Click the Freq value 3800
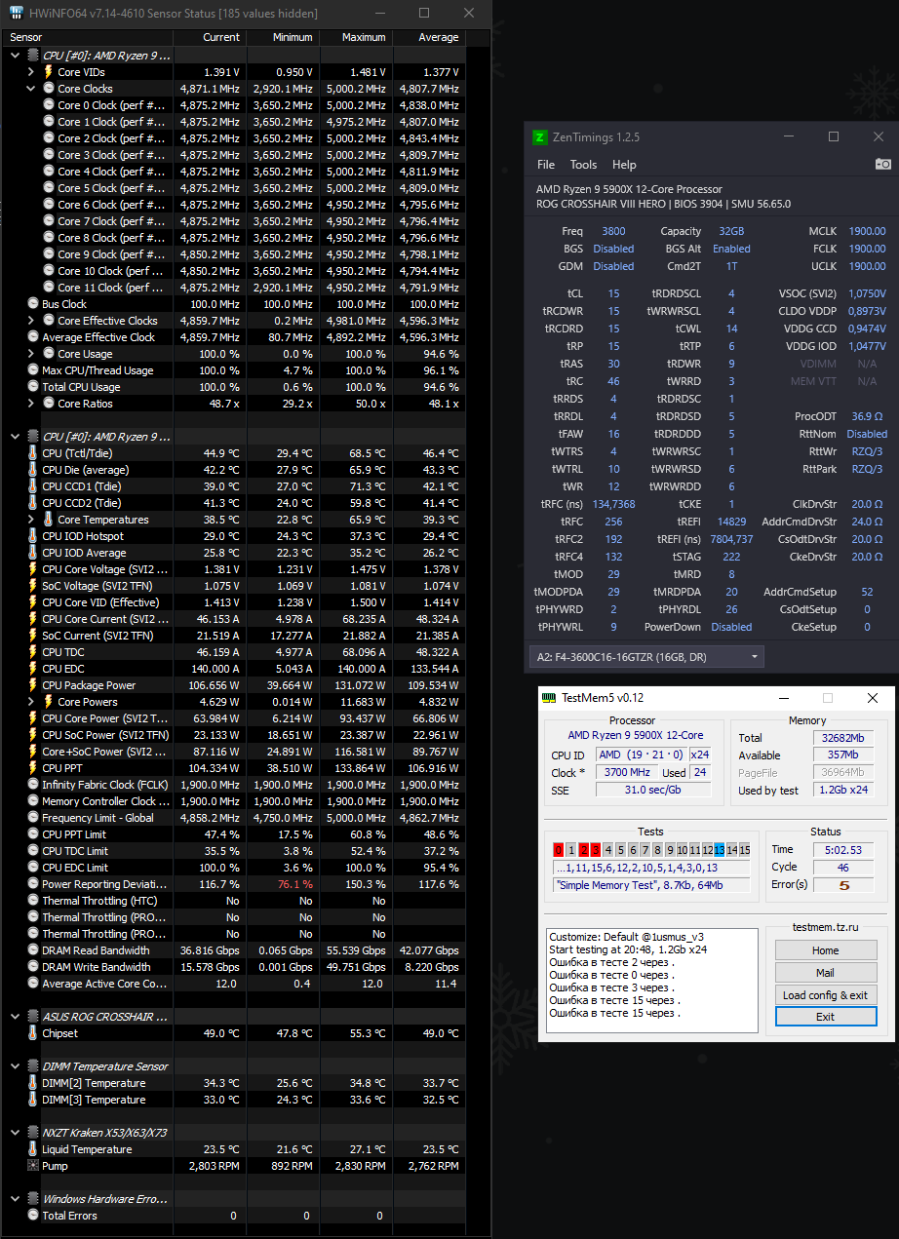The height and width of the screenshot is (1239, 899). pyautogui.click(x=613, y=231)
